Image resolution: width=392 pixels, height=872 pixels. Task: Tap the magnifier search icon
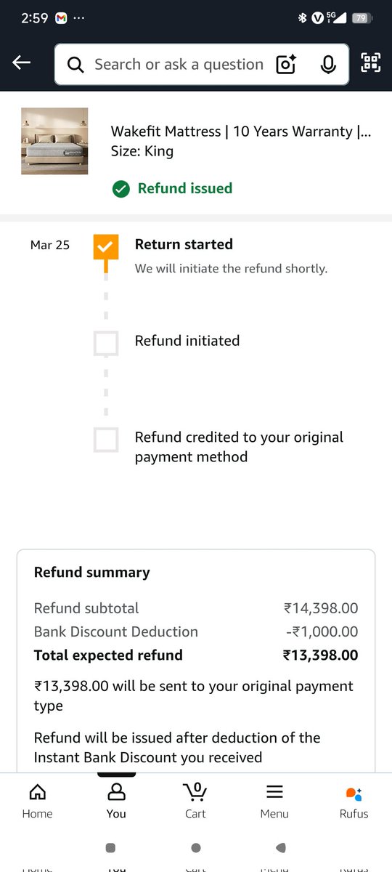tap(75, 65)
